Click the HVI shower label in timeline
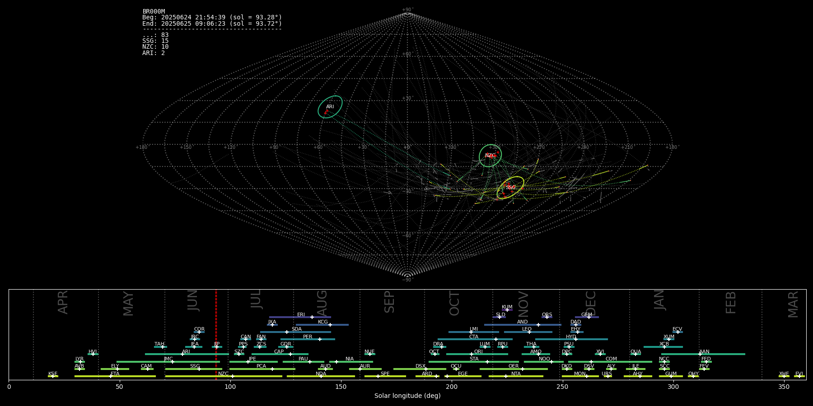Image resolution: width=813 pixels, height=406 pixels. (x=93, y=352)
